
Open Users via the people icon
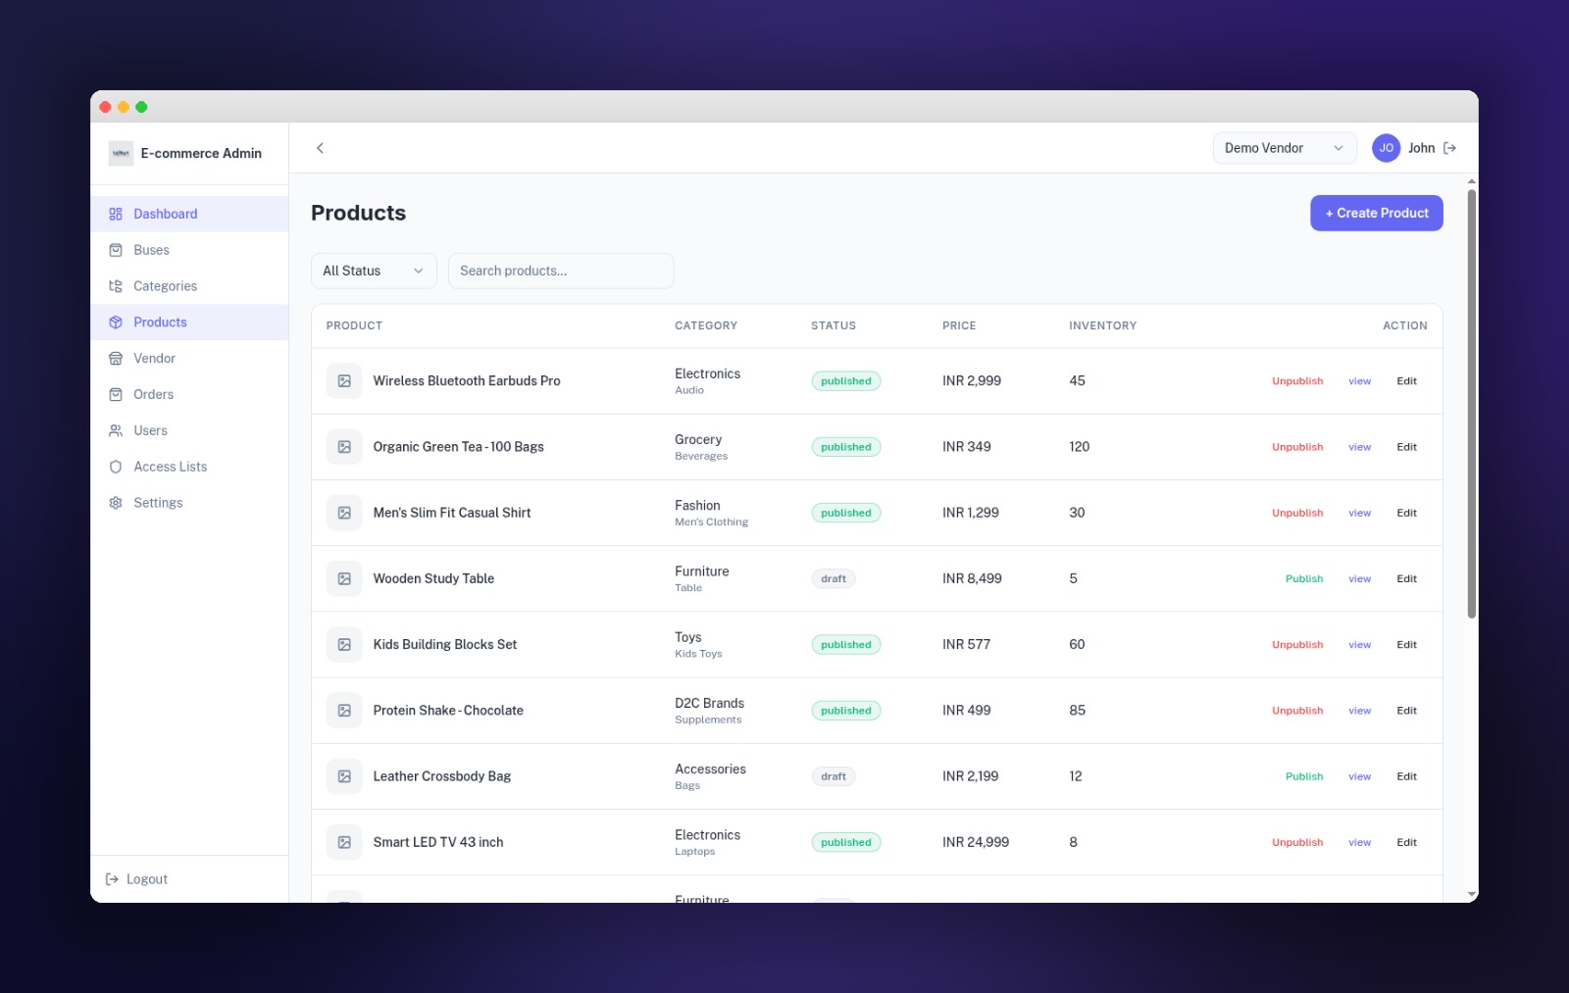coord(115,430)
